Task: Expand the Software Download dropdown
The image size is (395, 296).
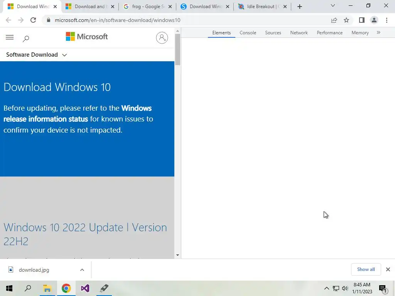Action: point(36,55)
